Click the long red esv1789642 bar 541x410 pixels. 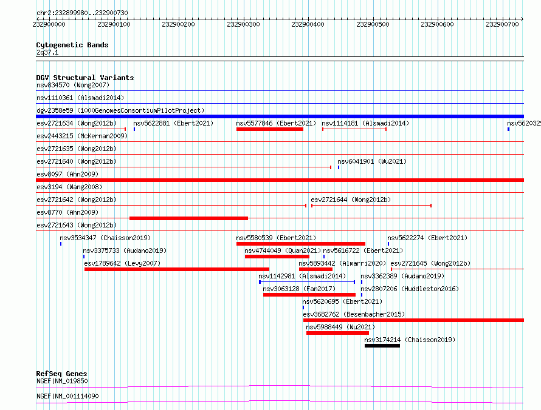point(177,269)
